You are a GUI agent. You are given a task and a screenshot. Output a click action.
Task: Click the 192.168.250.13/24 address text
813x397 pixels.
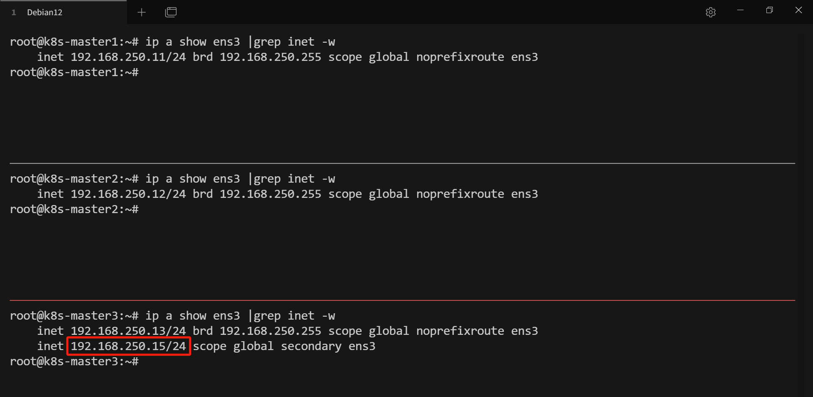(128, 331)
